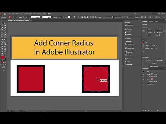Image resolution: width=166 pixels, height=124 pixels.
Task: Open the Swatches panel icon
Action: 126,29
